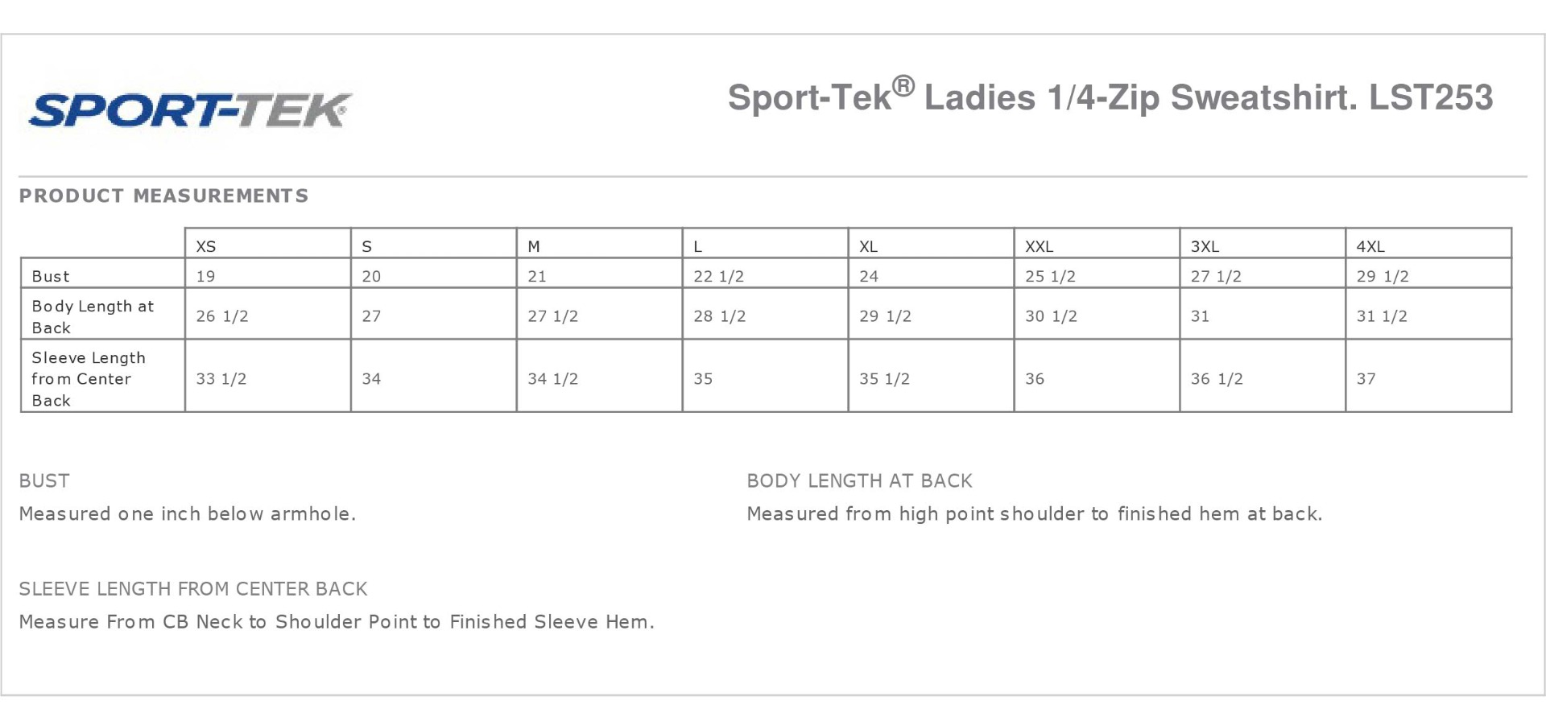Click the Bust row label
This screenshot has height=713, width=1546.
pyautogui.click(x=51, y=276)
